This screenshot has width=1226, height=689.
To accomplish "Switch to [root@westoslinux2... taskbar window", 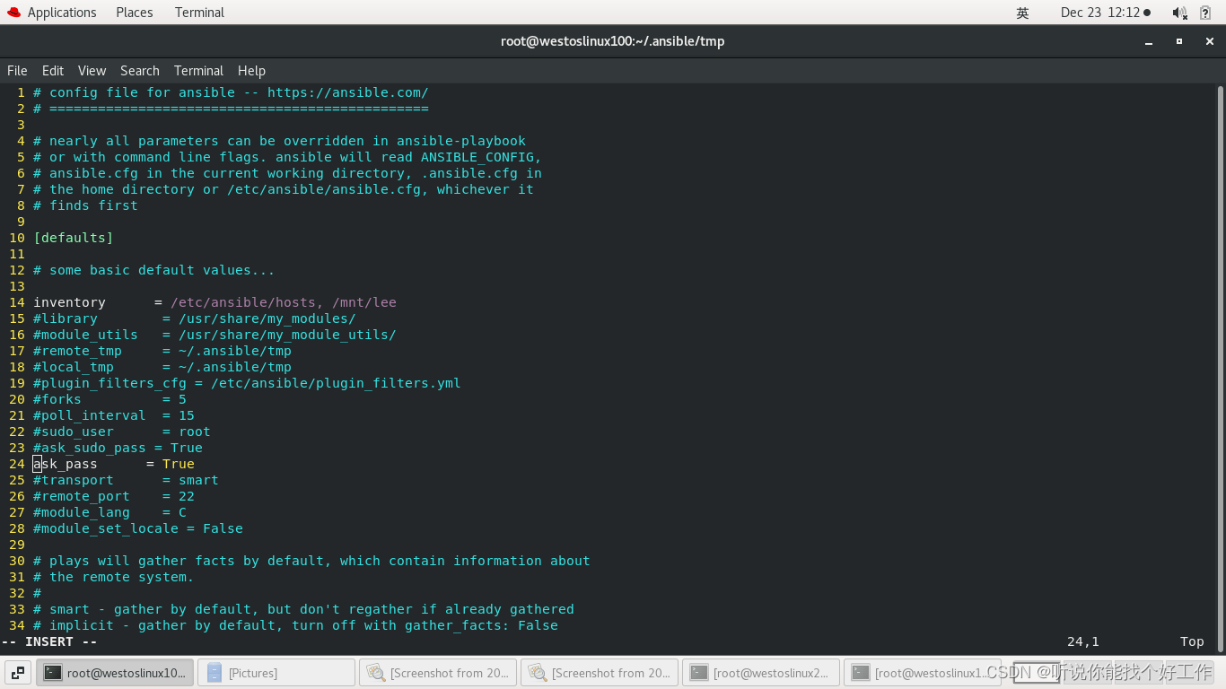I will [760, 672].
